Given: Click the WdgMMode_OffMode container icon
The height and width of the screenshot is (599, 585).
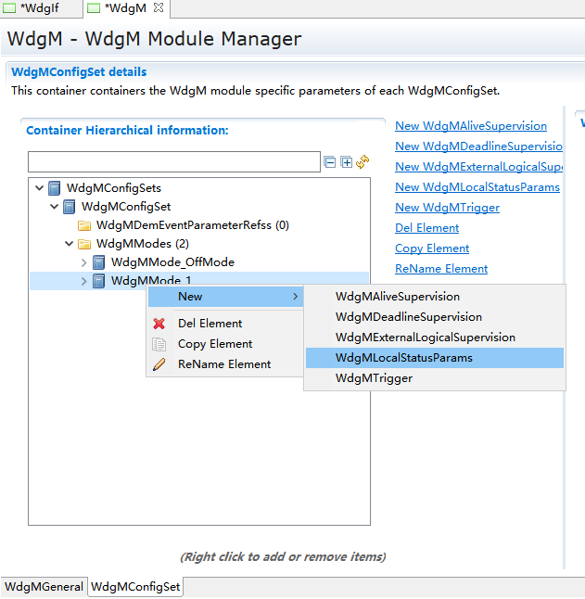Looking at the screenshot, I should point(99,262).
